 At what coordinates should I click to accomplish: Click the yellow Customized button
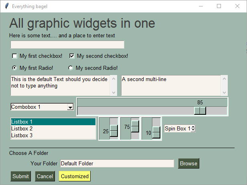click(x=75, y=176)
